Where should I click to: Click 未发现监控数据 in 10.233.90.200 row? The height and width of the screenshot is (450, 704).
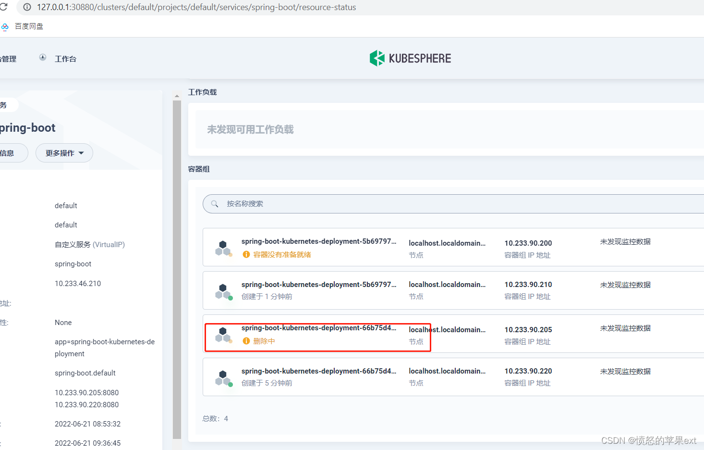click(x=625, y=242)
